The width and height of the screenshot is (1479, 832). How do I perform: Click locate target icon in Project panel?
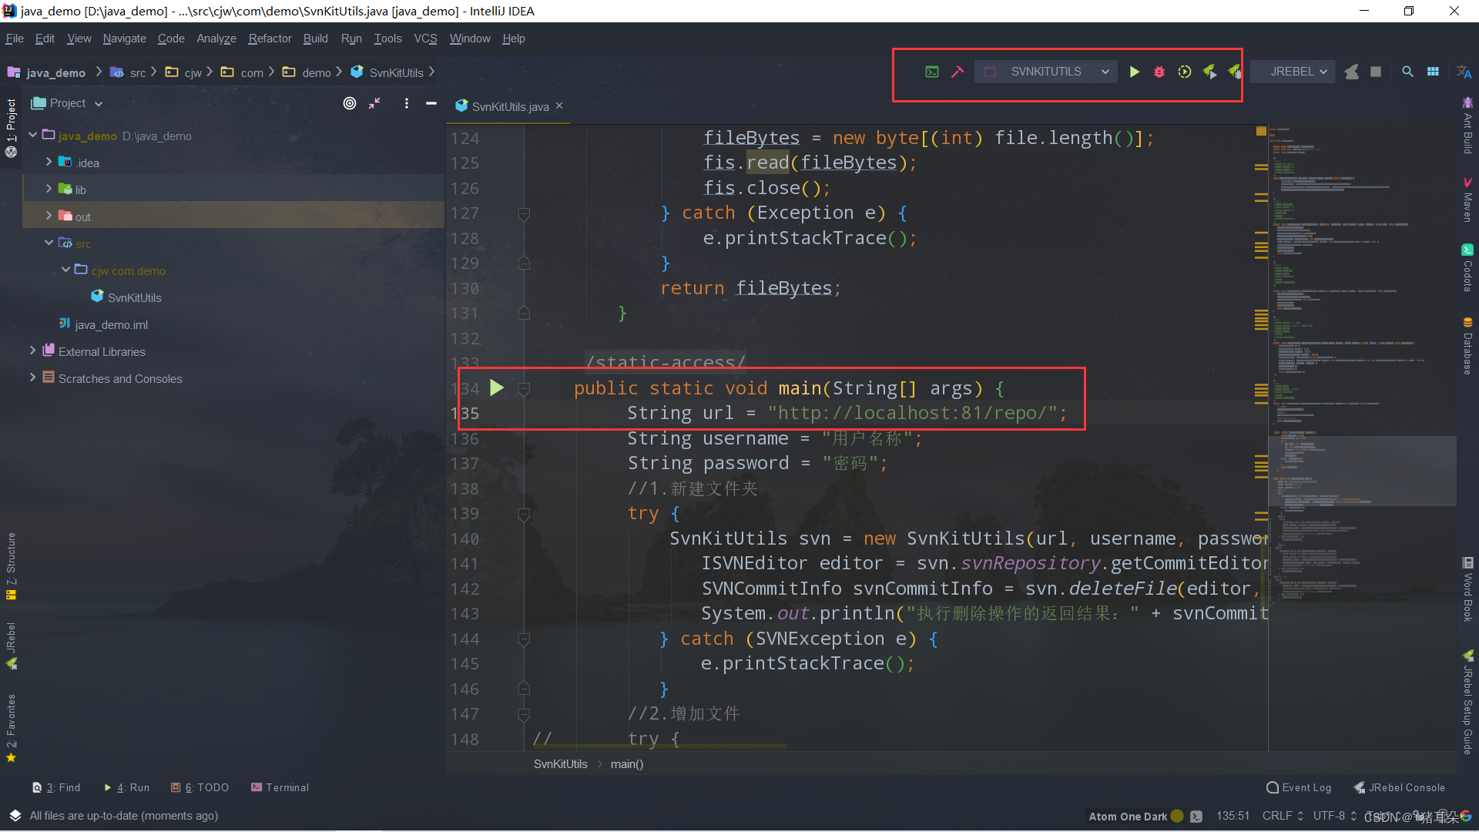[x=350, y=103]
